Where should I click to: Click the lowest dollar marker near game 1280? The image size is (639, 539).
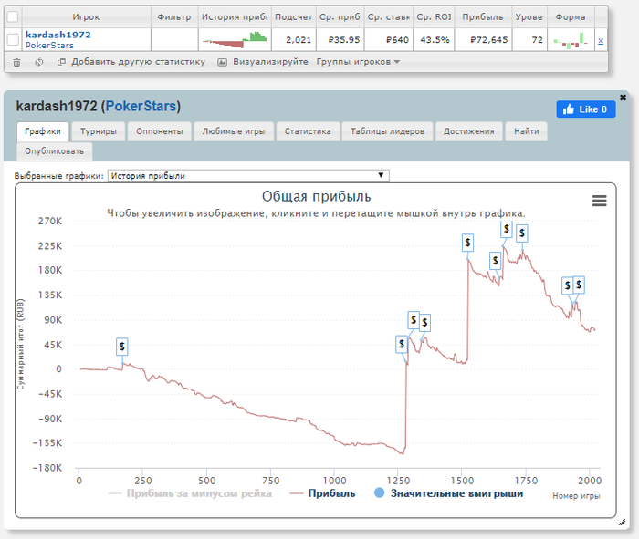click(x=402, y=345)
